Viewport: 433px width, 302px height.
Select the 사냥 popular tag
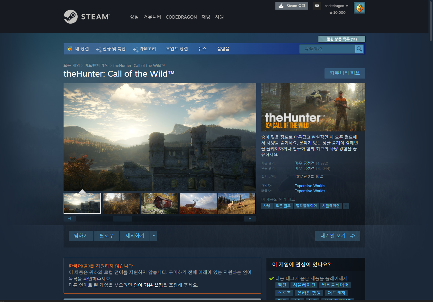tap(267, 206)
